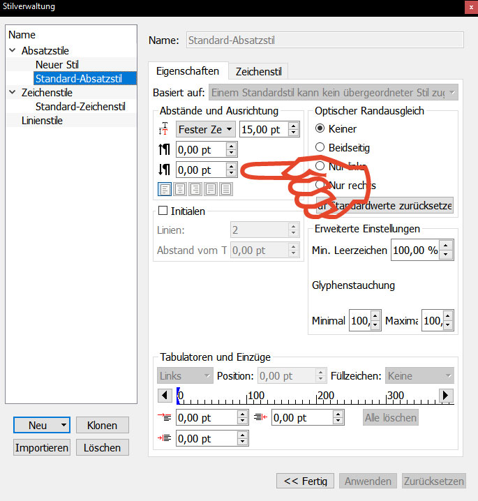478x501 pixels.
Task: Switch to the Eigenschaften tab
Action: 188,71
